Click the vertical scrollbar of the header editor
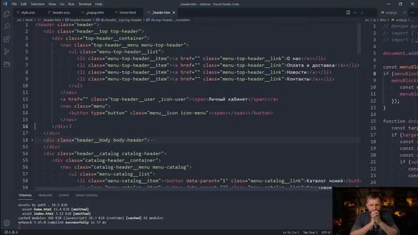Screen dimensions: 418x235 click(359, 39)
